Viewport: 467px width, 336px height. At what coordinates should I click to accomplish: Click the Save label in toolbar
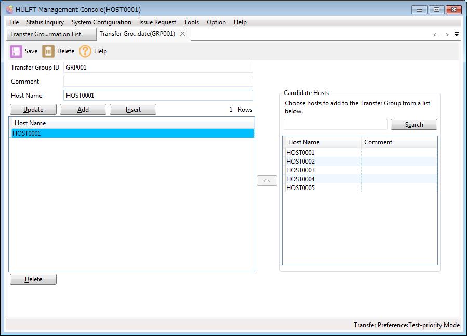(x=31, y=51)
